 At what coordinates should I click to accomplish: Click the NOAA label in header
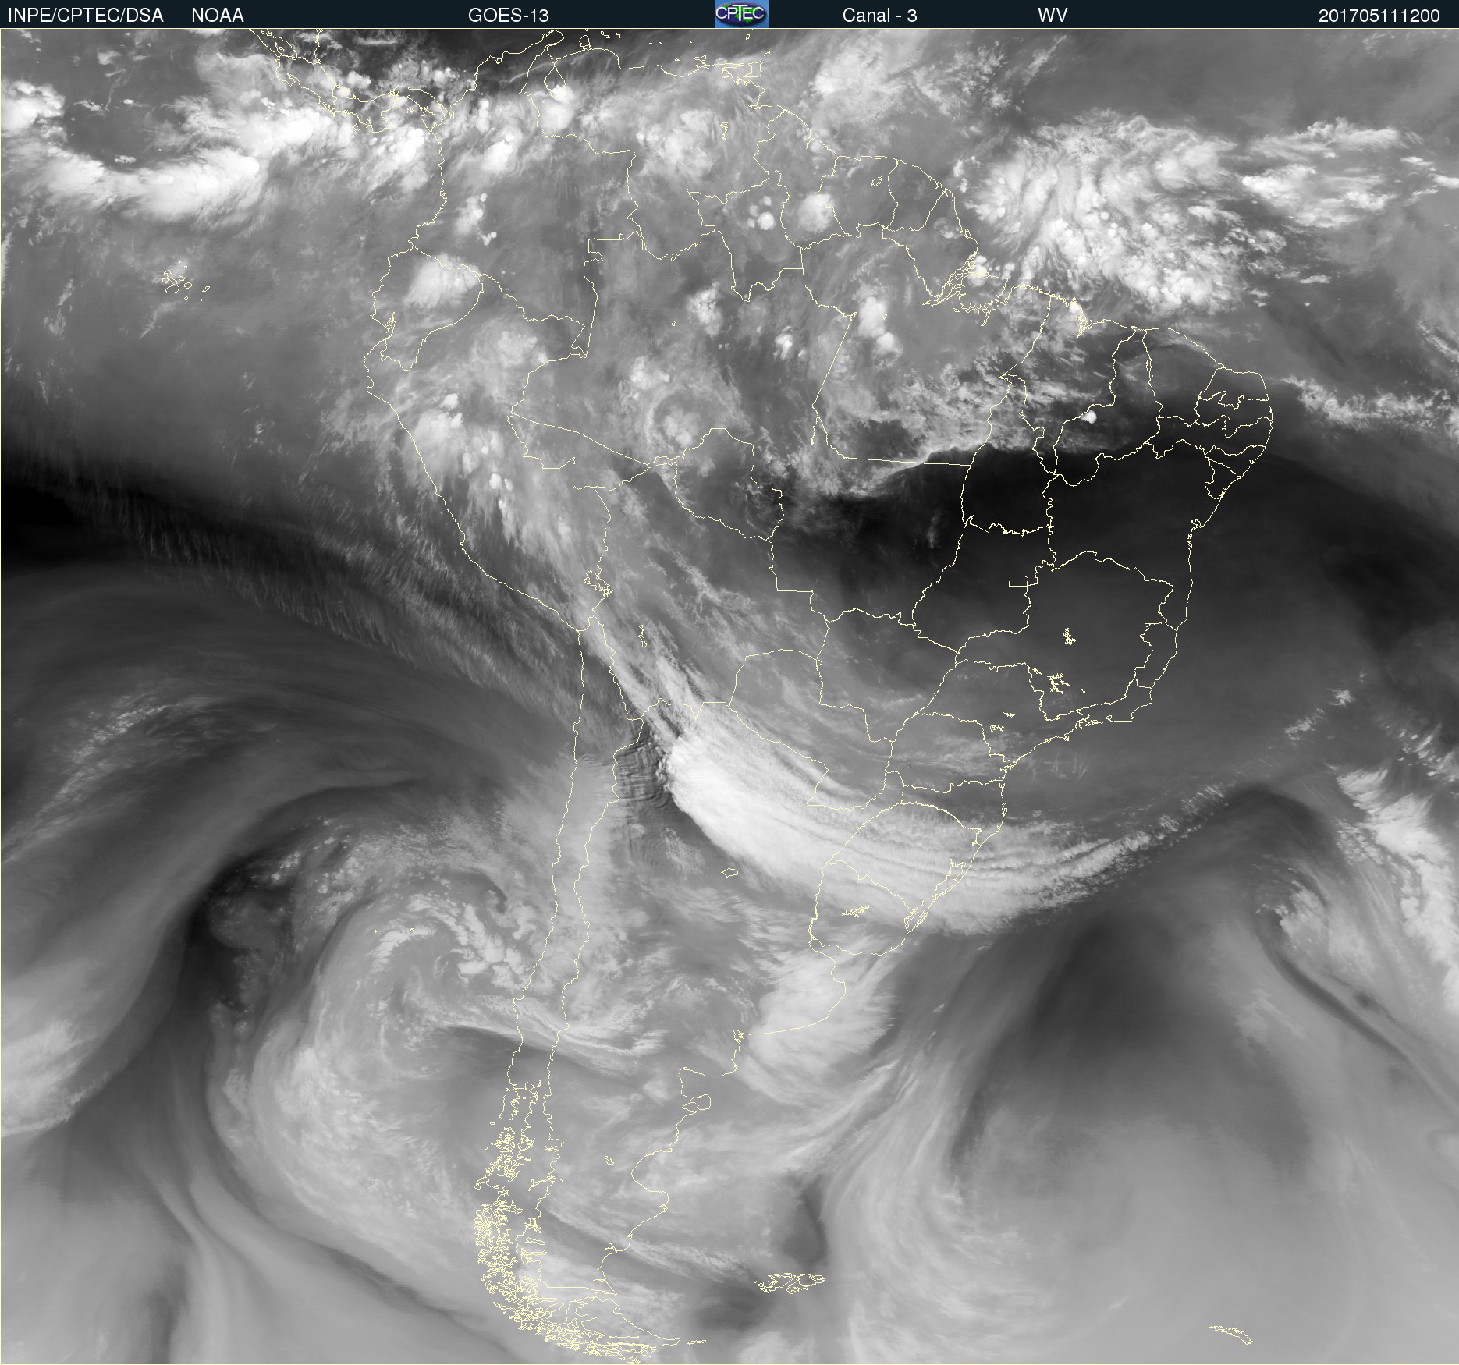pyautogui.click(x=218, y=16)
